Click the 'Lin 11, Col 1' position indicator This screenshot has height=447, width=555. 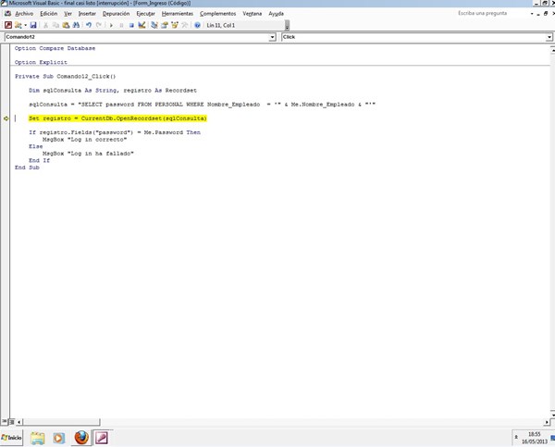pyautogui.click(x=220, y=25)
